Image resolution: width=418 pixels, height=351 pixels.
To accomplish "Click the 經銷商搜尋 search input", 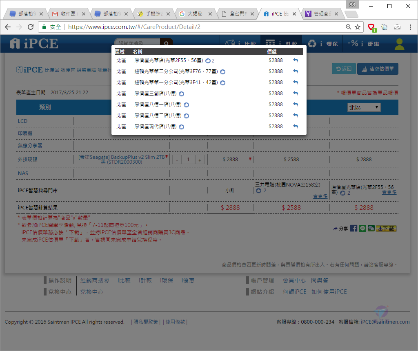I will pyautogui.click(x=137, y=42).
